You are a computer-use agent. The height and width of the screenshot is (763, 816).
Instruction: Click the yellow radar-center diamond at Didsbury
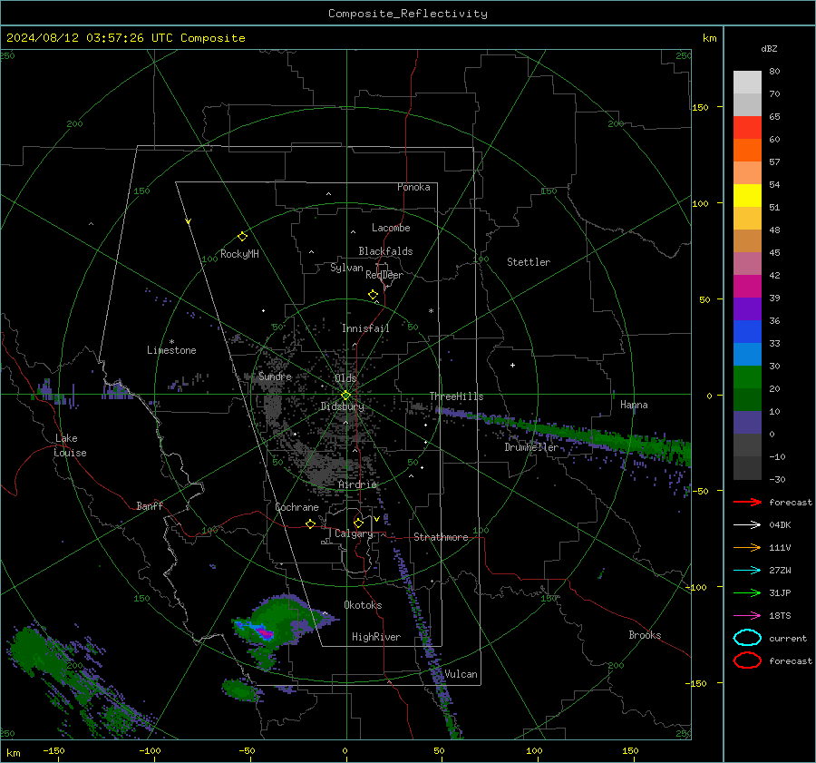pos(345,396)
